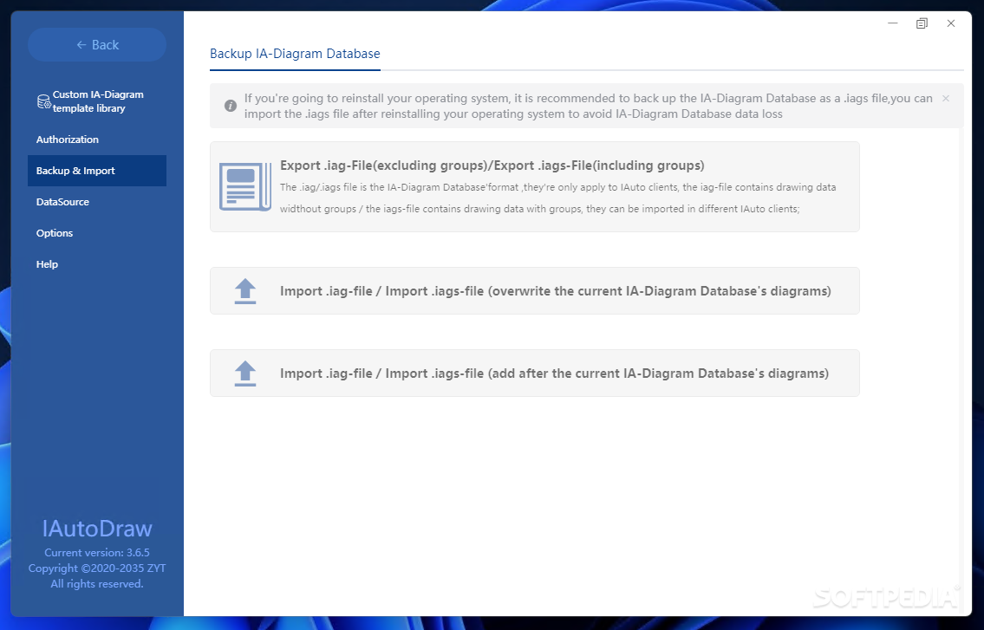The width and height of the screenshot is (984, 630).
Task: Select Backup IA-Diagram Database tab
Action: (295, 54)
